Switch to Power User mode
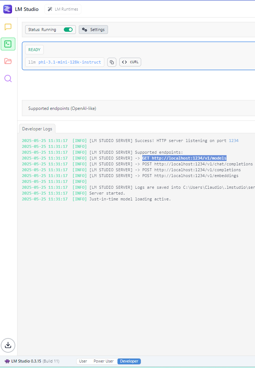Viewport: 255px width, 368px height. pyautogui.click(x=104, y=361)
